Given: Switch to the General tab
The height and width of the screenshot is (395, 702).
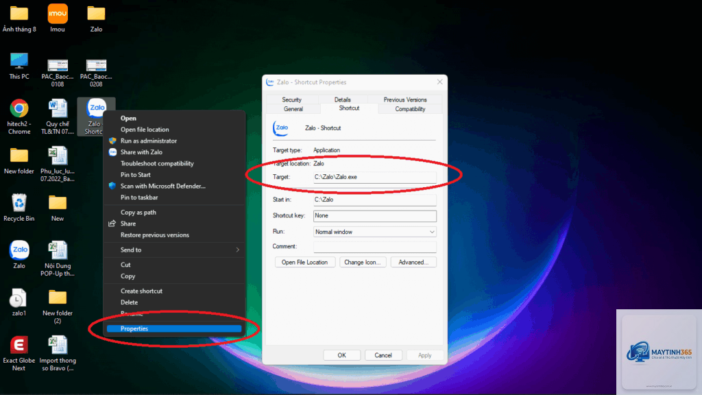Looking at the screenshot, I should (293, 109).
